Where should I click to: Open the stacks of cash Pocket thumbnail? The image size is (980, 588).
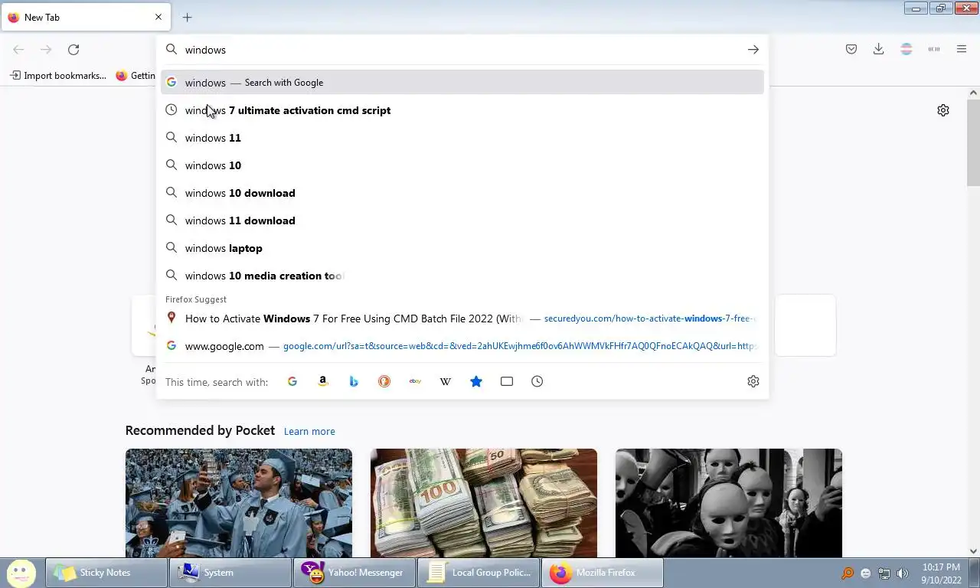pyautogui.click(x=484, y=503)
